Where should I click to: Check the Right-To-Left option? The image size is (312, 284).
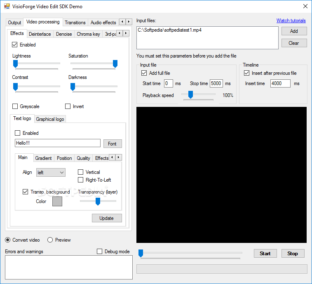tap(81, 180)
